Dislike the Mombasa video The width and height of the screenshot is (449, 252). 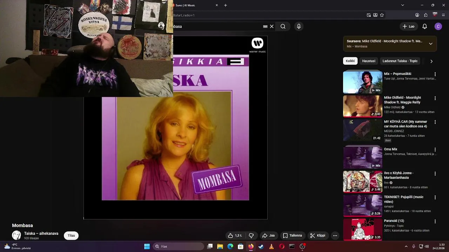(251, 236)
